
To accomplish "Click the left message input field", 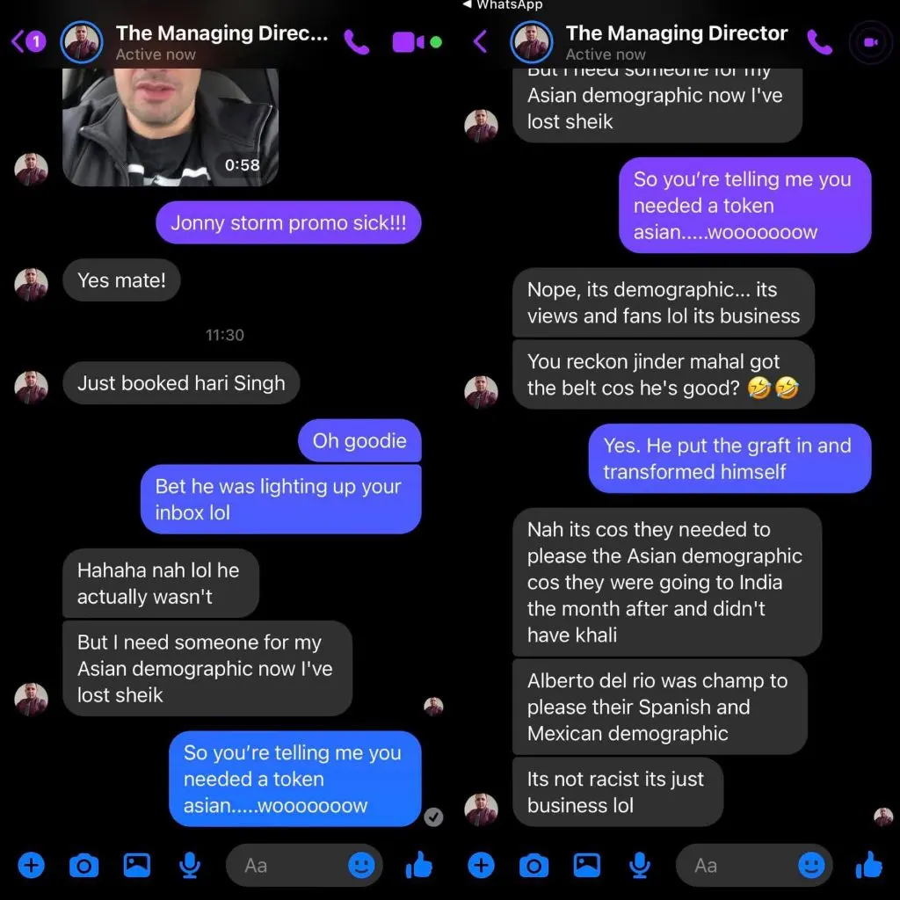I will tap(304, 865).
